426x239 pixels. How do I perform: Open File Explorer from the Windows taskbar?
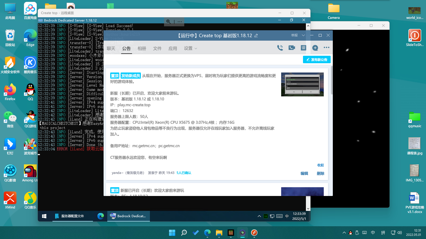[x=219, y=233]
